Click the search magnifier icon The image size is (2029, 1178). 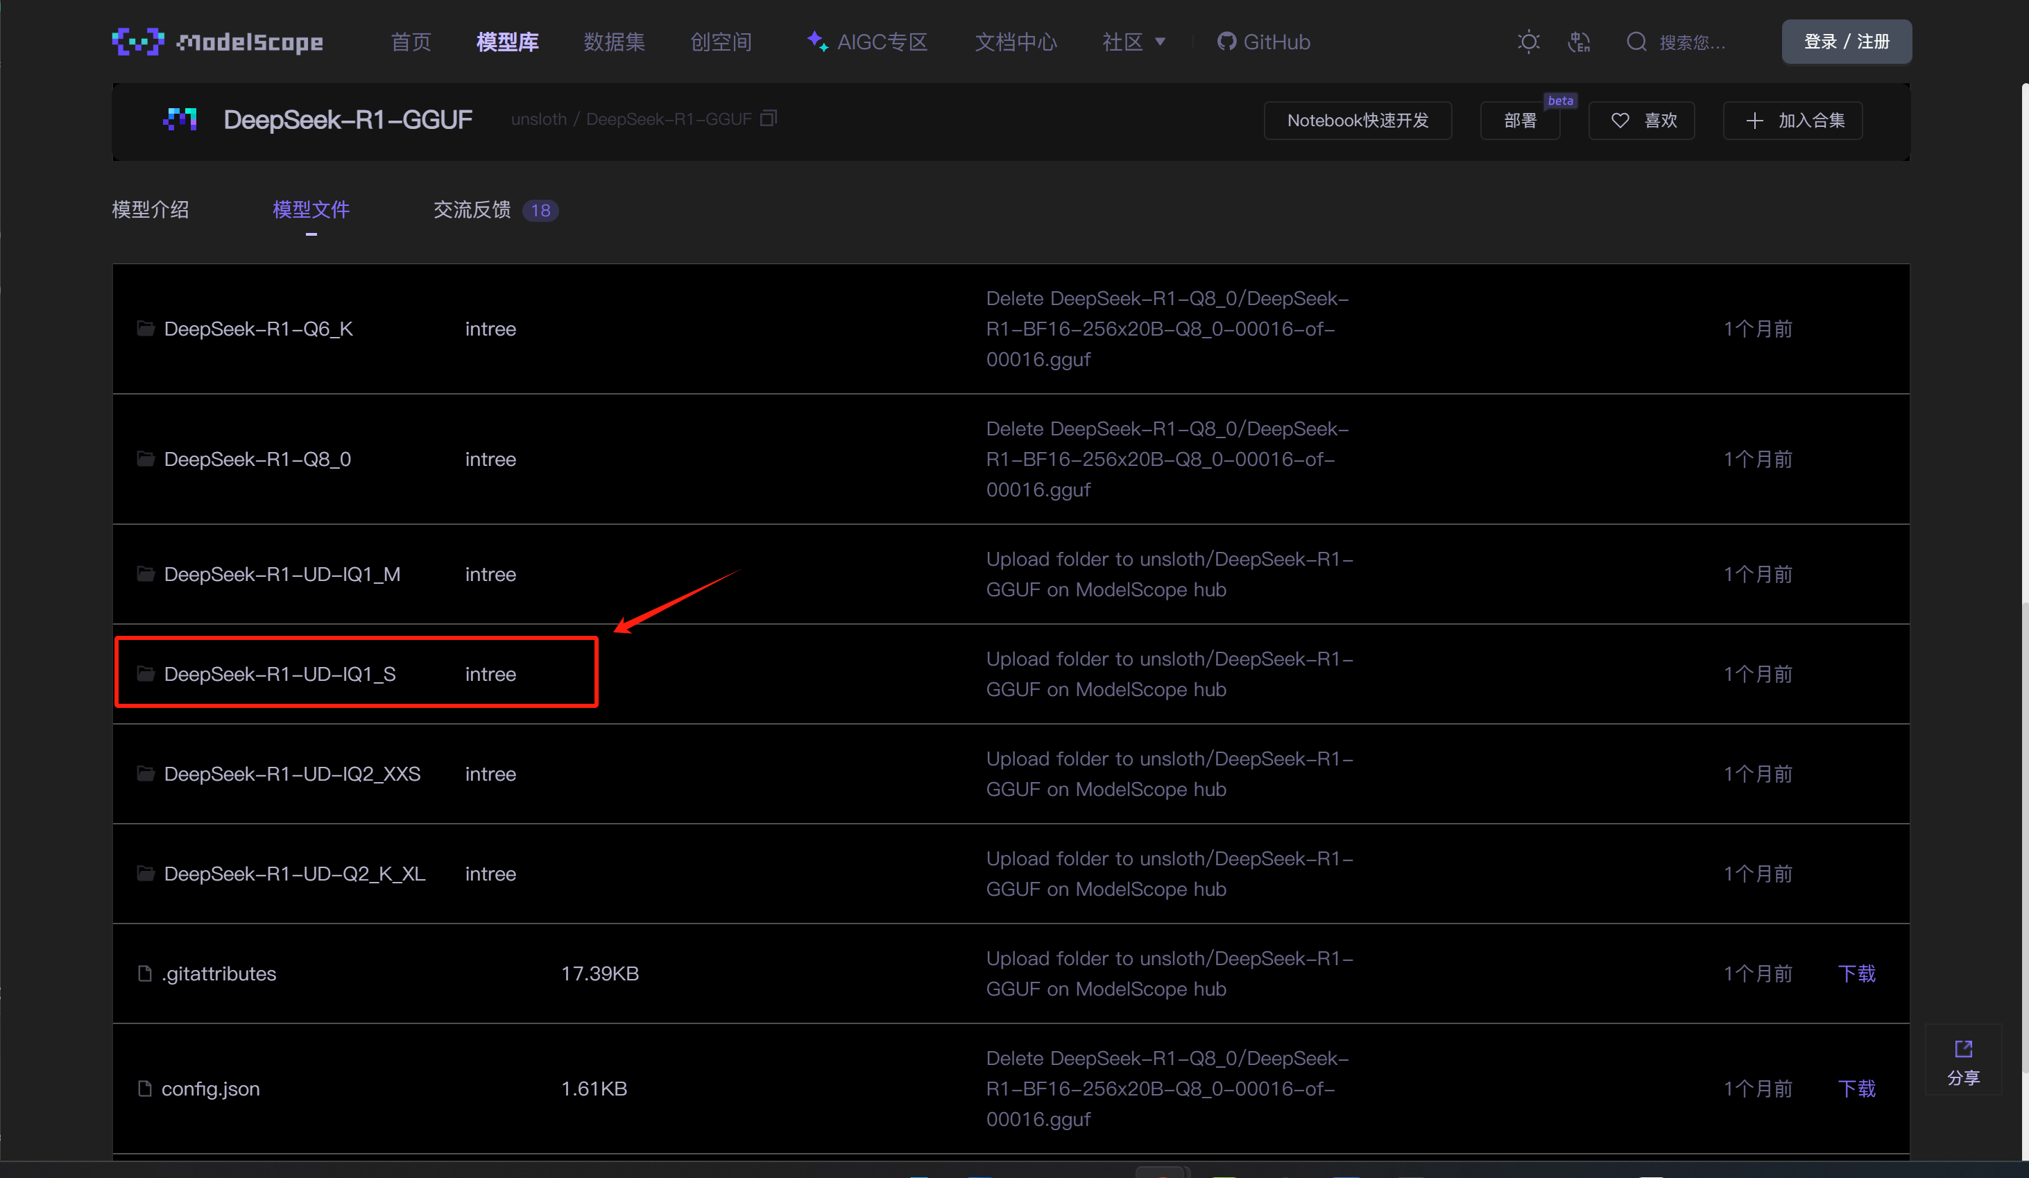(x=1635, y=42)
